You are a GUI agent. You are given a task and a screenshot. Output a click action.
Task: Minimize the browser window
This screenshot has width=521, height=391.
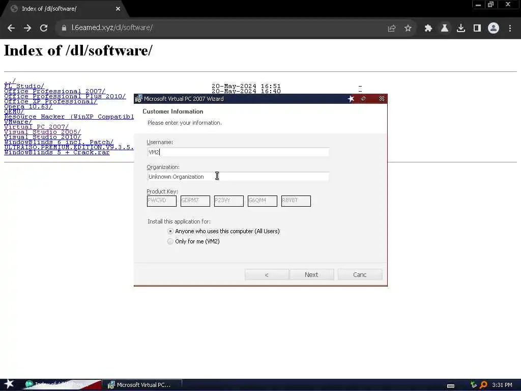(x=478, y=5)
